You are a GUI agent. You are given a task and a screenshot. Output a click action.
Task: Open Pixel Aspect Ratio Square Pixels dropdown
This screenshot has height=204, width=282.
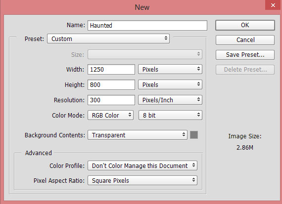[x=142, y=180]
